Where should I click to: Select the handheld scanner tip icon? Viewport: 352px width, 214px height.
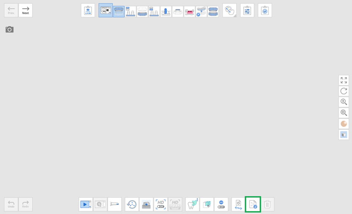[x=115, y=204]
